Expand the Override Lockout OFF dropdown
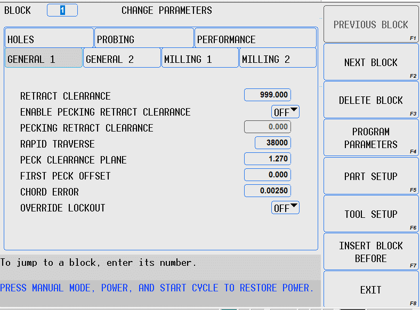 [x=286, y=208]
